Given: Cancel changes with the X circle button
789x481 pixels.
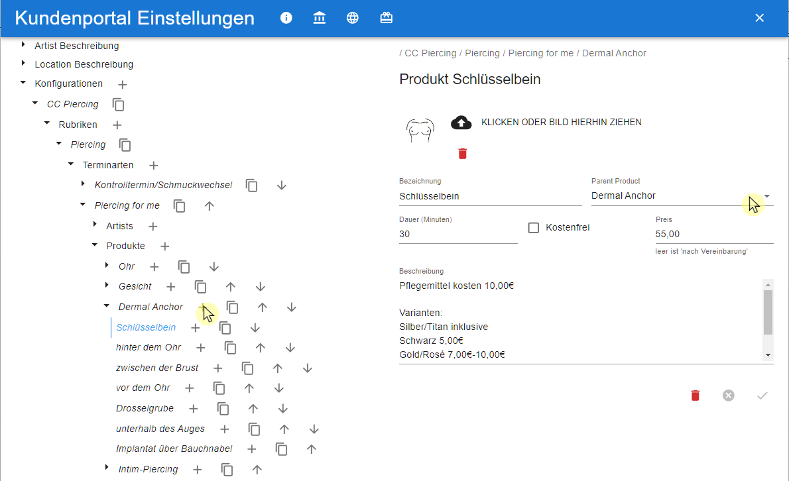Looking at the screenshot, I should click(729, 396).
